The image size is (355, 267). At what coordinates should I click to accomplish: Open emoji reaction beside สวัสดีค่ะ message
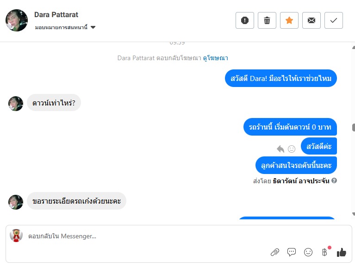tap(292, 149)
